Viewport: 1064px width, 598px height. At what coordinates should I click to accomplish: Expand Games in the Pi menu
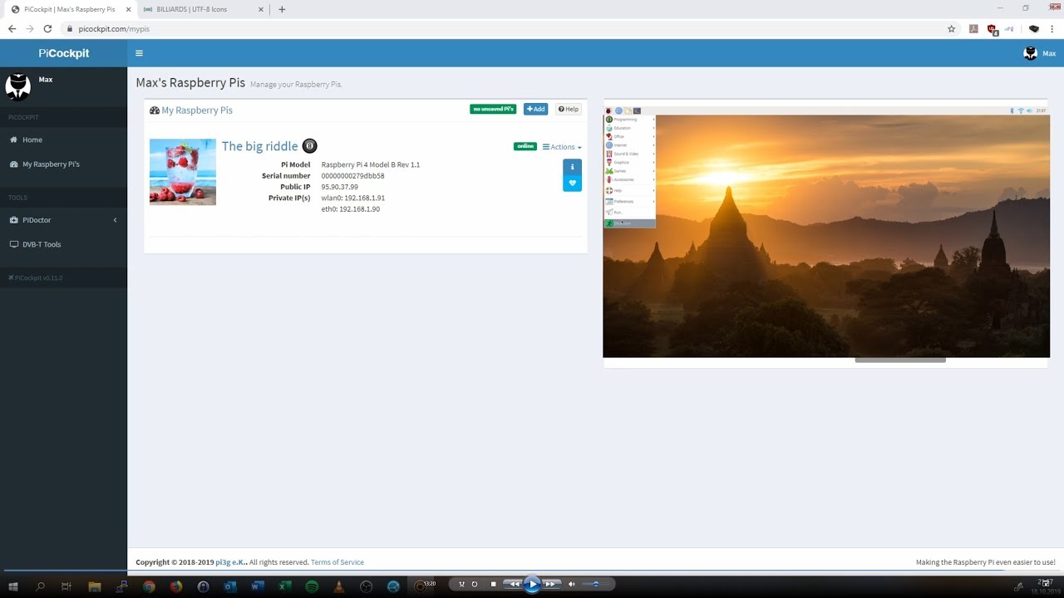630,171
